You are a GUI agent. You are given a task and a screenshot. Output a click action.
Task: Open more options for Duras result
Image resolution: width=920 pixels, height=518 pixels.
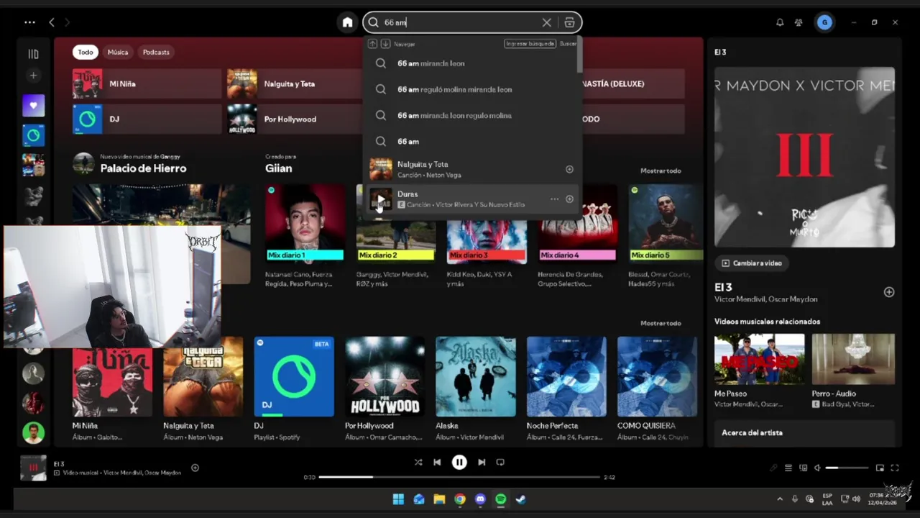point(554,199)
